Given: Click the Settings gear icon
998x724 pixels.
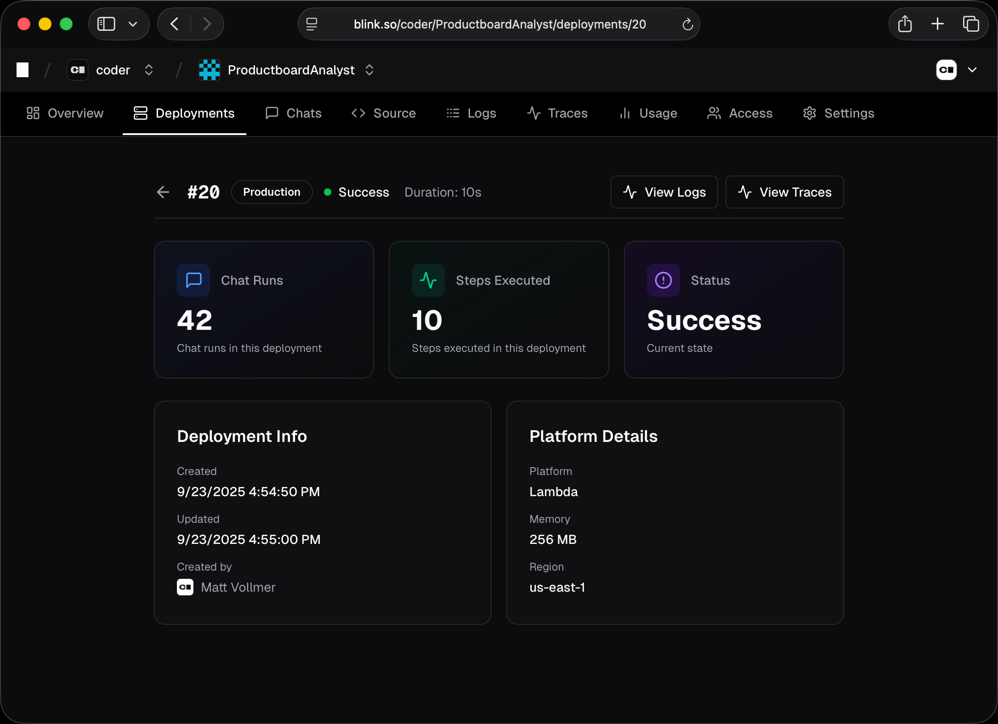Looking at the screenshot, I should coord(809,113).
